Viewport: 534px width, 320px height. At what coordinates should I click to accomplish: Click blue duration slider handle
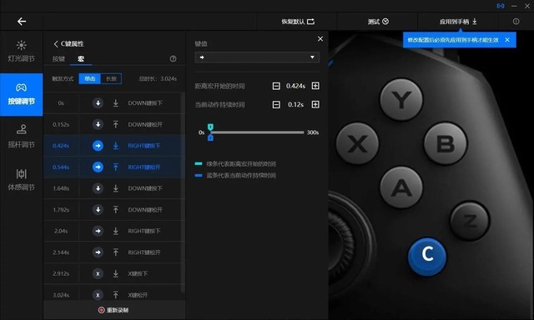(210, 137)
